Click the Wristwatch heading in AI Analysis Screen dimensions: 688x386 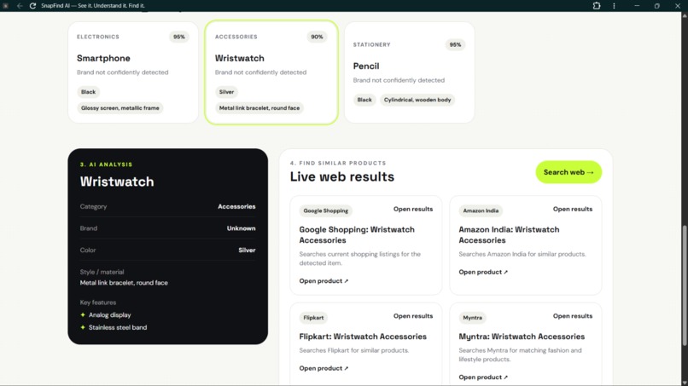117,181
